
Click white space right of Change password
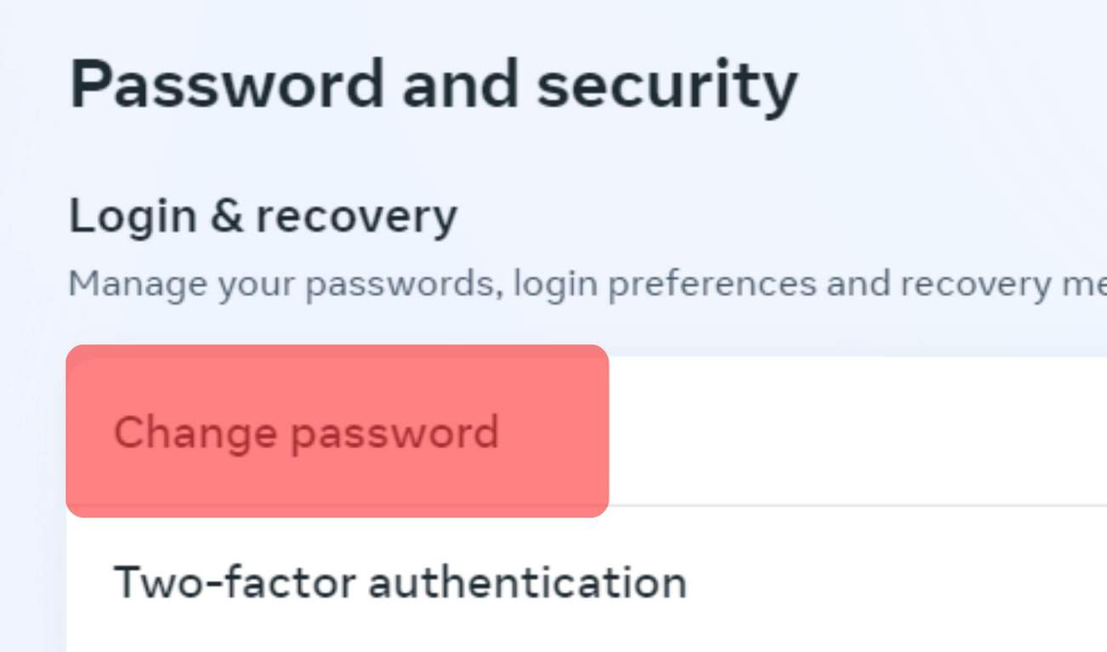click(x=850, y=431)
